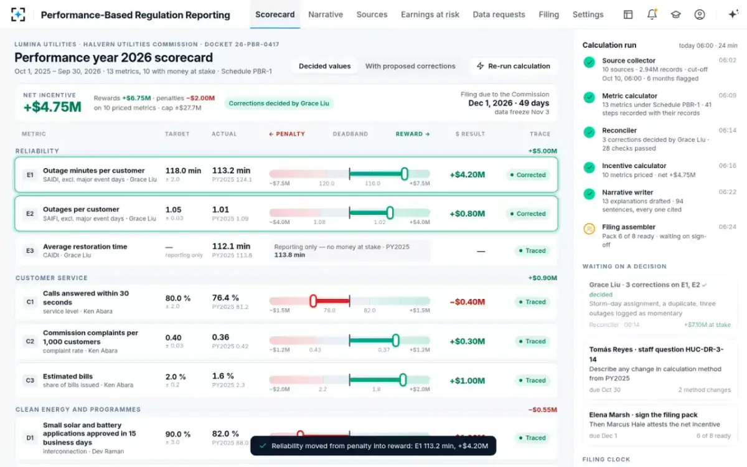Viewport: 747px width, 467px height.
Task: Click the +$1.00M result for Estimated bills
Action: (x=467, y=380)
